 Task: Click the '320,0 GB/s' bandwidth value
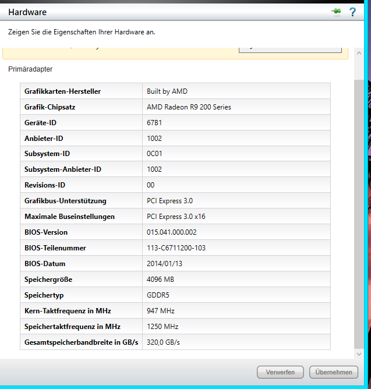pyautogui.click(x=163, y=342)
